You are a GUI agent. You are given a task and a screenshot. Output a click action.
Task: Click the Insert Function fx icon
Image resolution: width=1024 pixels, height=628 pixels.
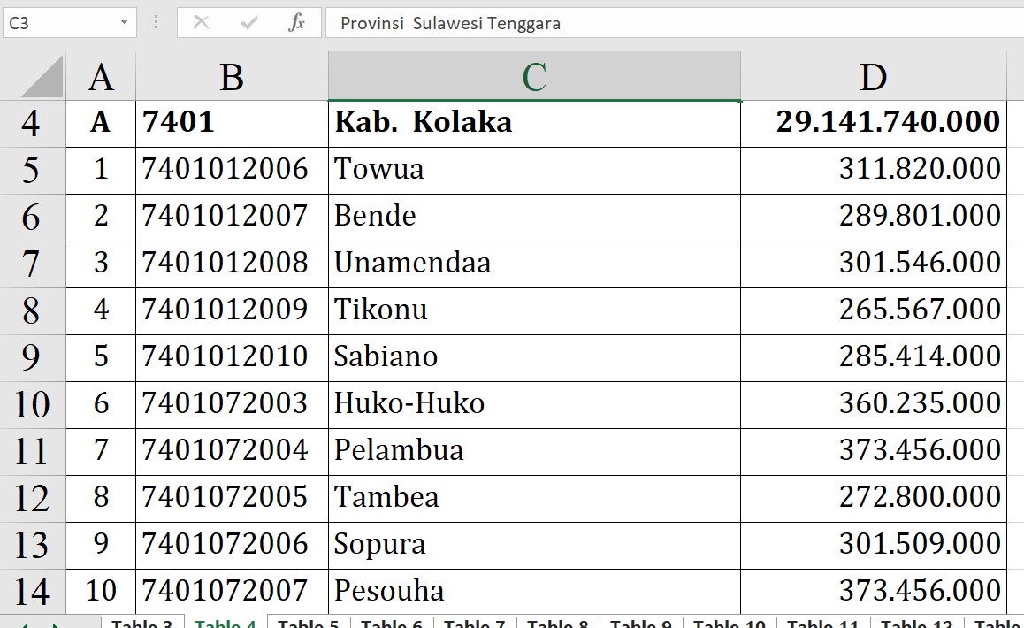296,23
